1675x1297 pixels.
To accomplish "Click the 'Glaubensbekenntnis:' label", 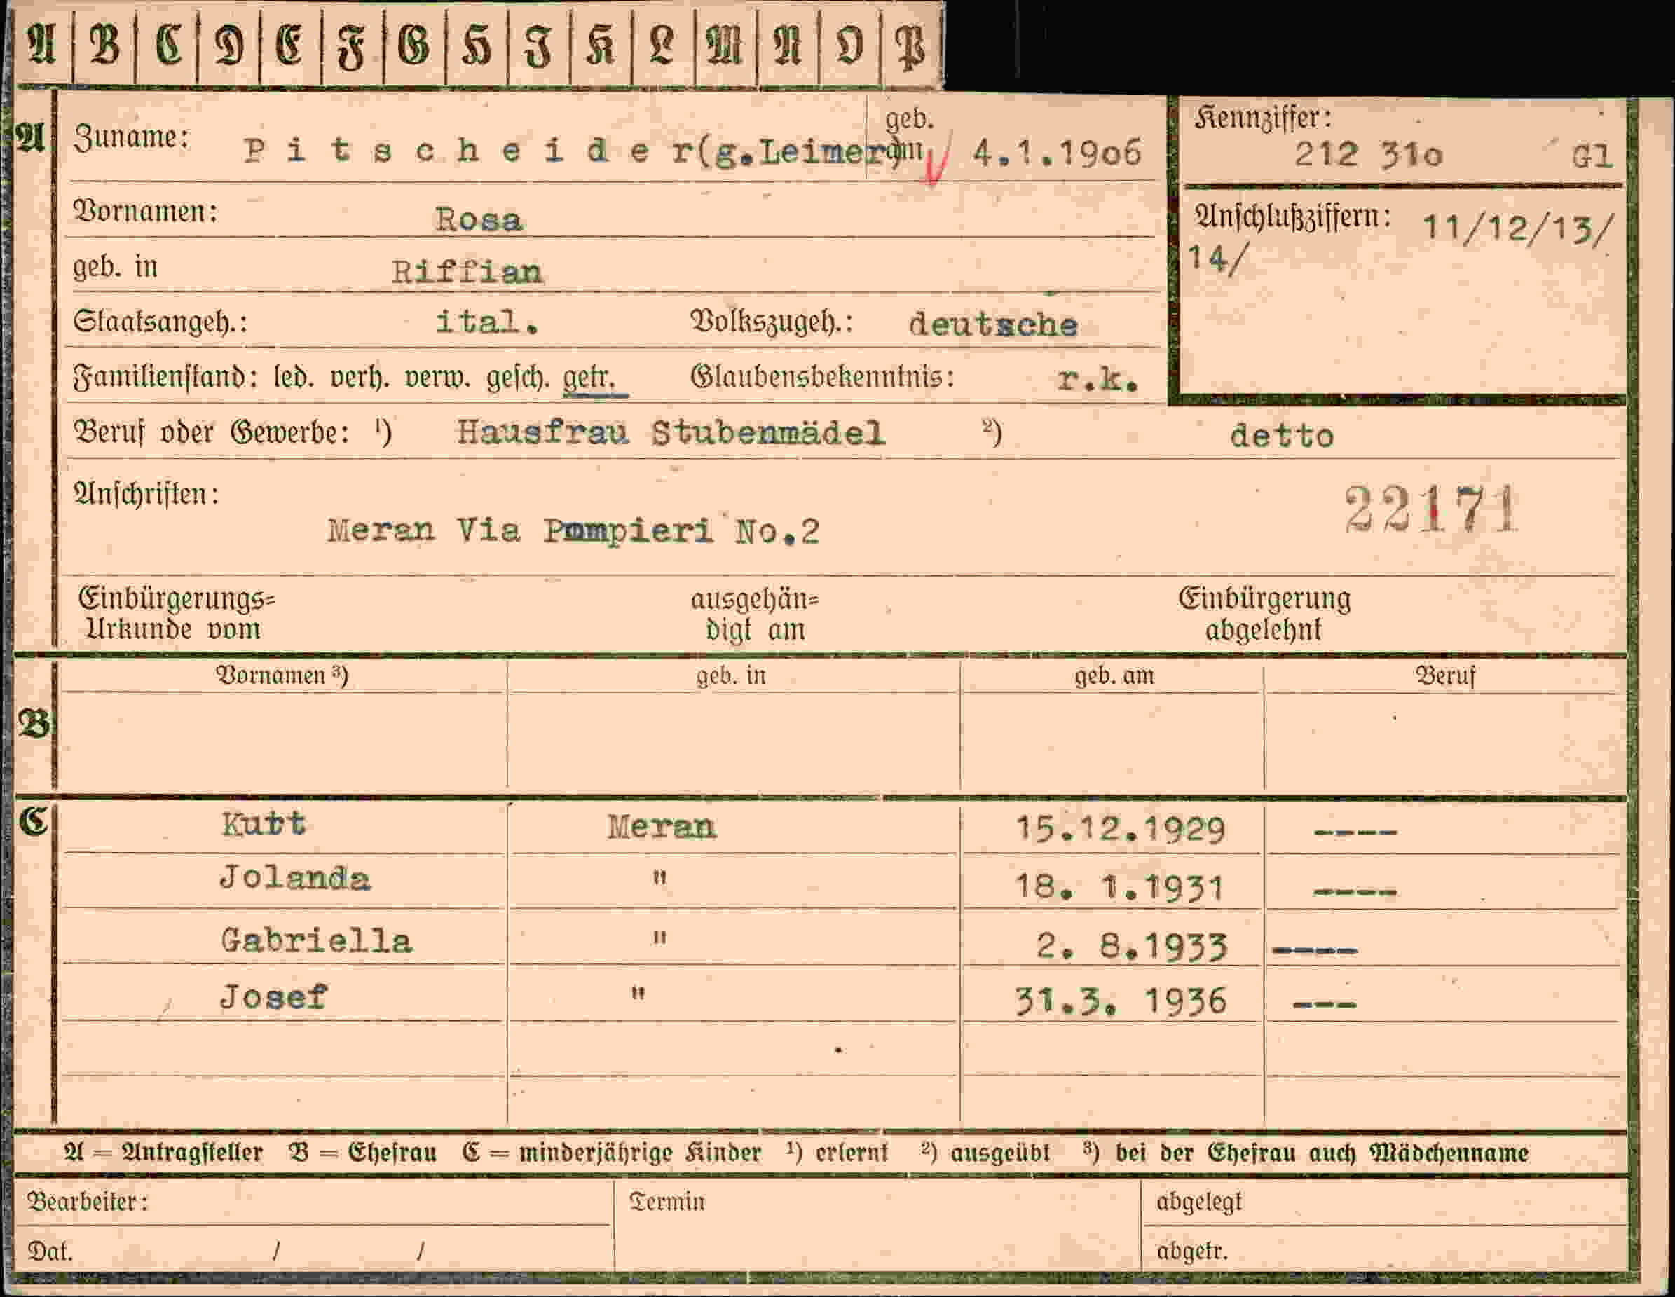I will 822,376.
